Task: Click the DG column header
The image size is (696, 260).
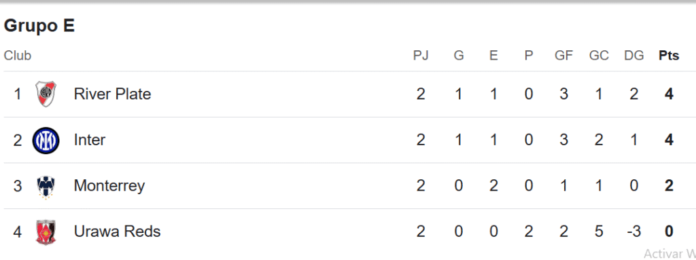Action: click(x=634, y=56)
